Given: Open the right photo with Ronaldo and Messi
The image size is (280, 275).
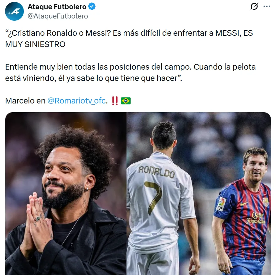Looking at the screenshot, I should (x=199, y=193).
